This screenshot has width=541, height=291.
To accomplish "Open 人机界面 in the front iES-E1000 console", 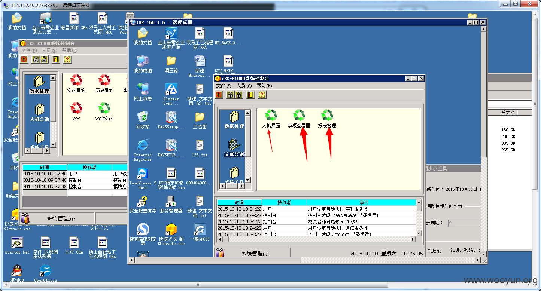I will click(x=271, y=119).
